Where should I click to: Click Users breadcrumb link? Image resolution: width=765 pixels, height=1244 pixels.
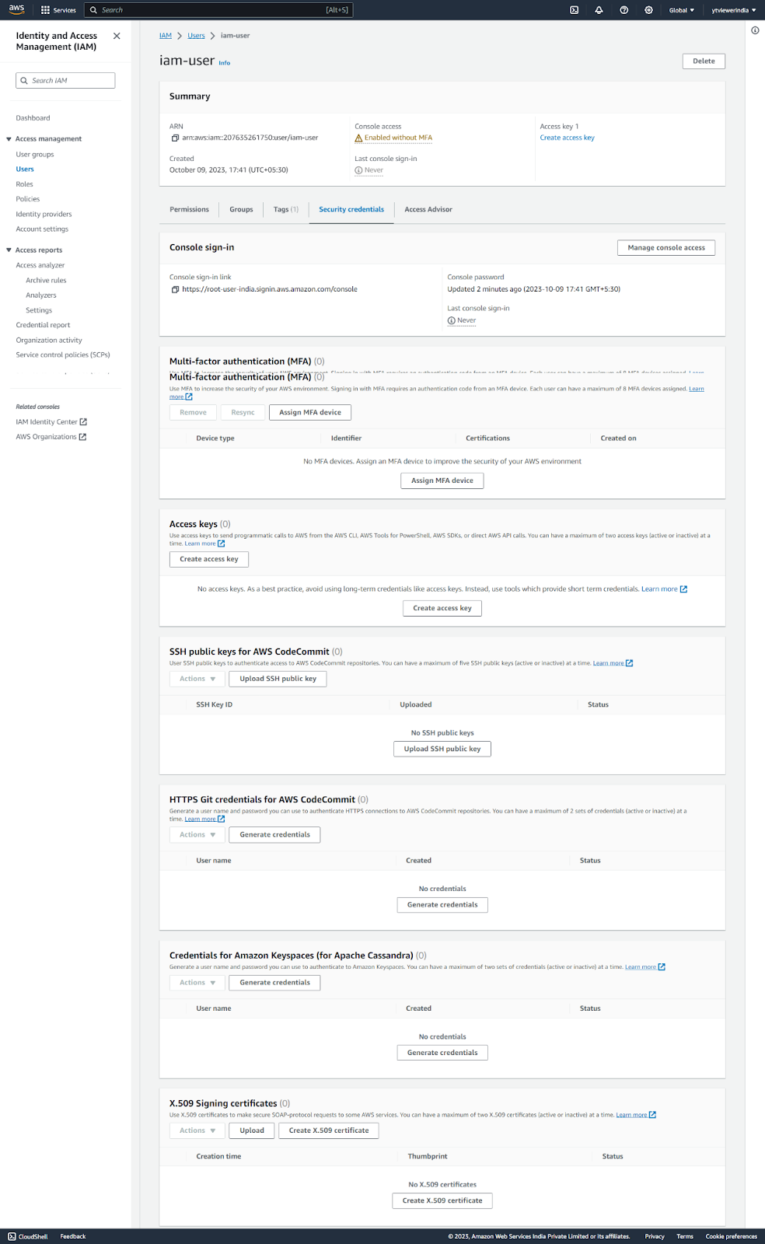click(x=197, y=36)
